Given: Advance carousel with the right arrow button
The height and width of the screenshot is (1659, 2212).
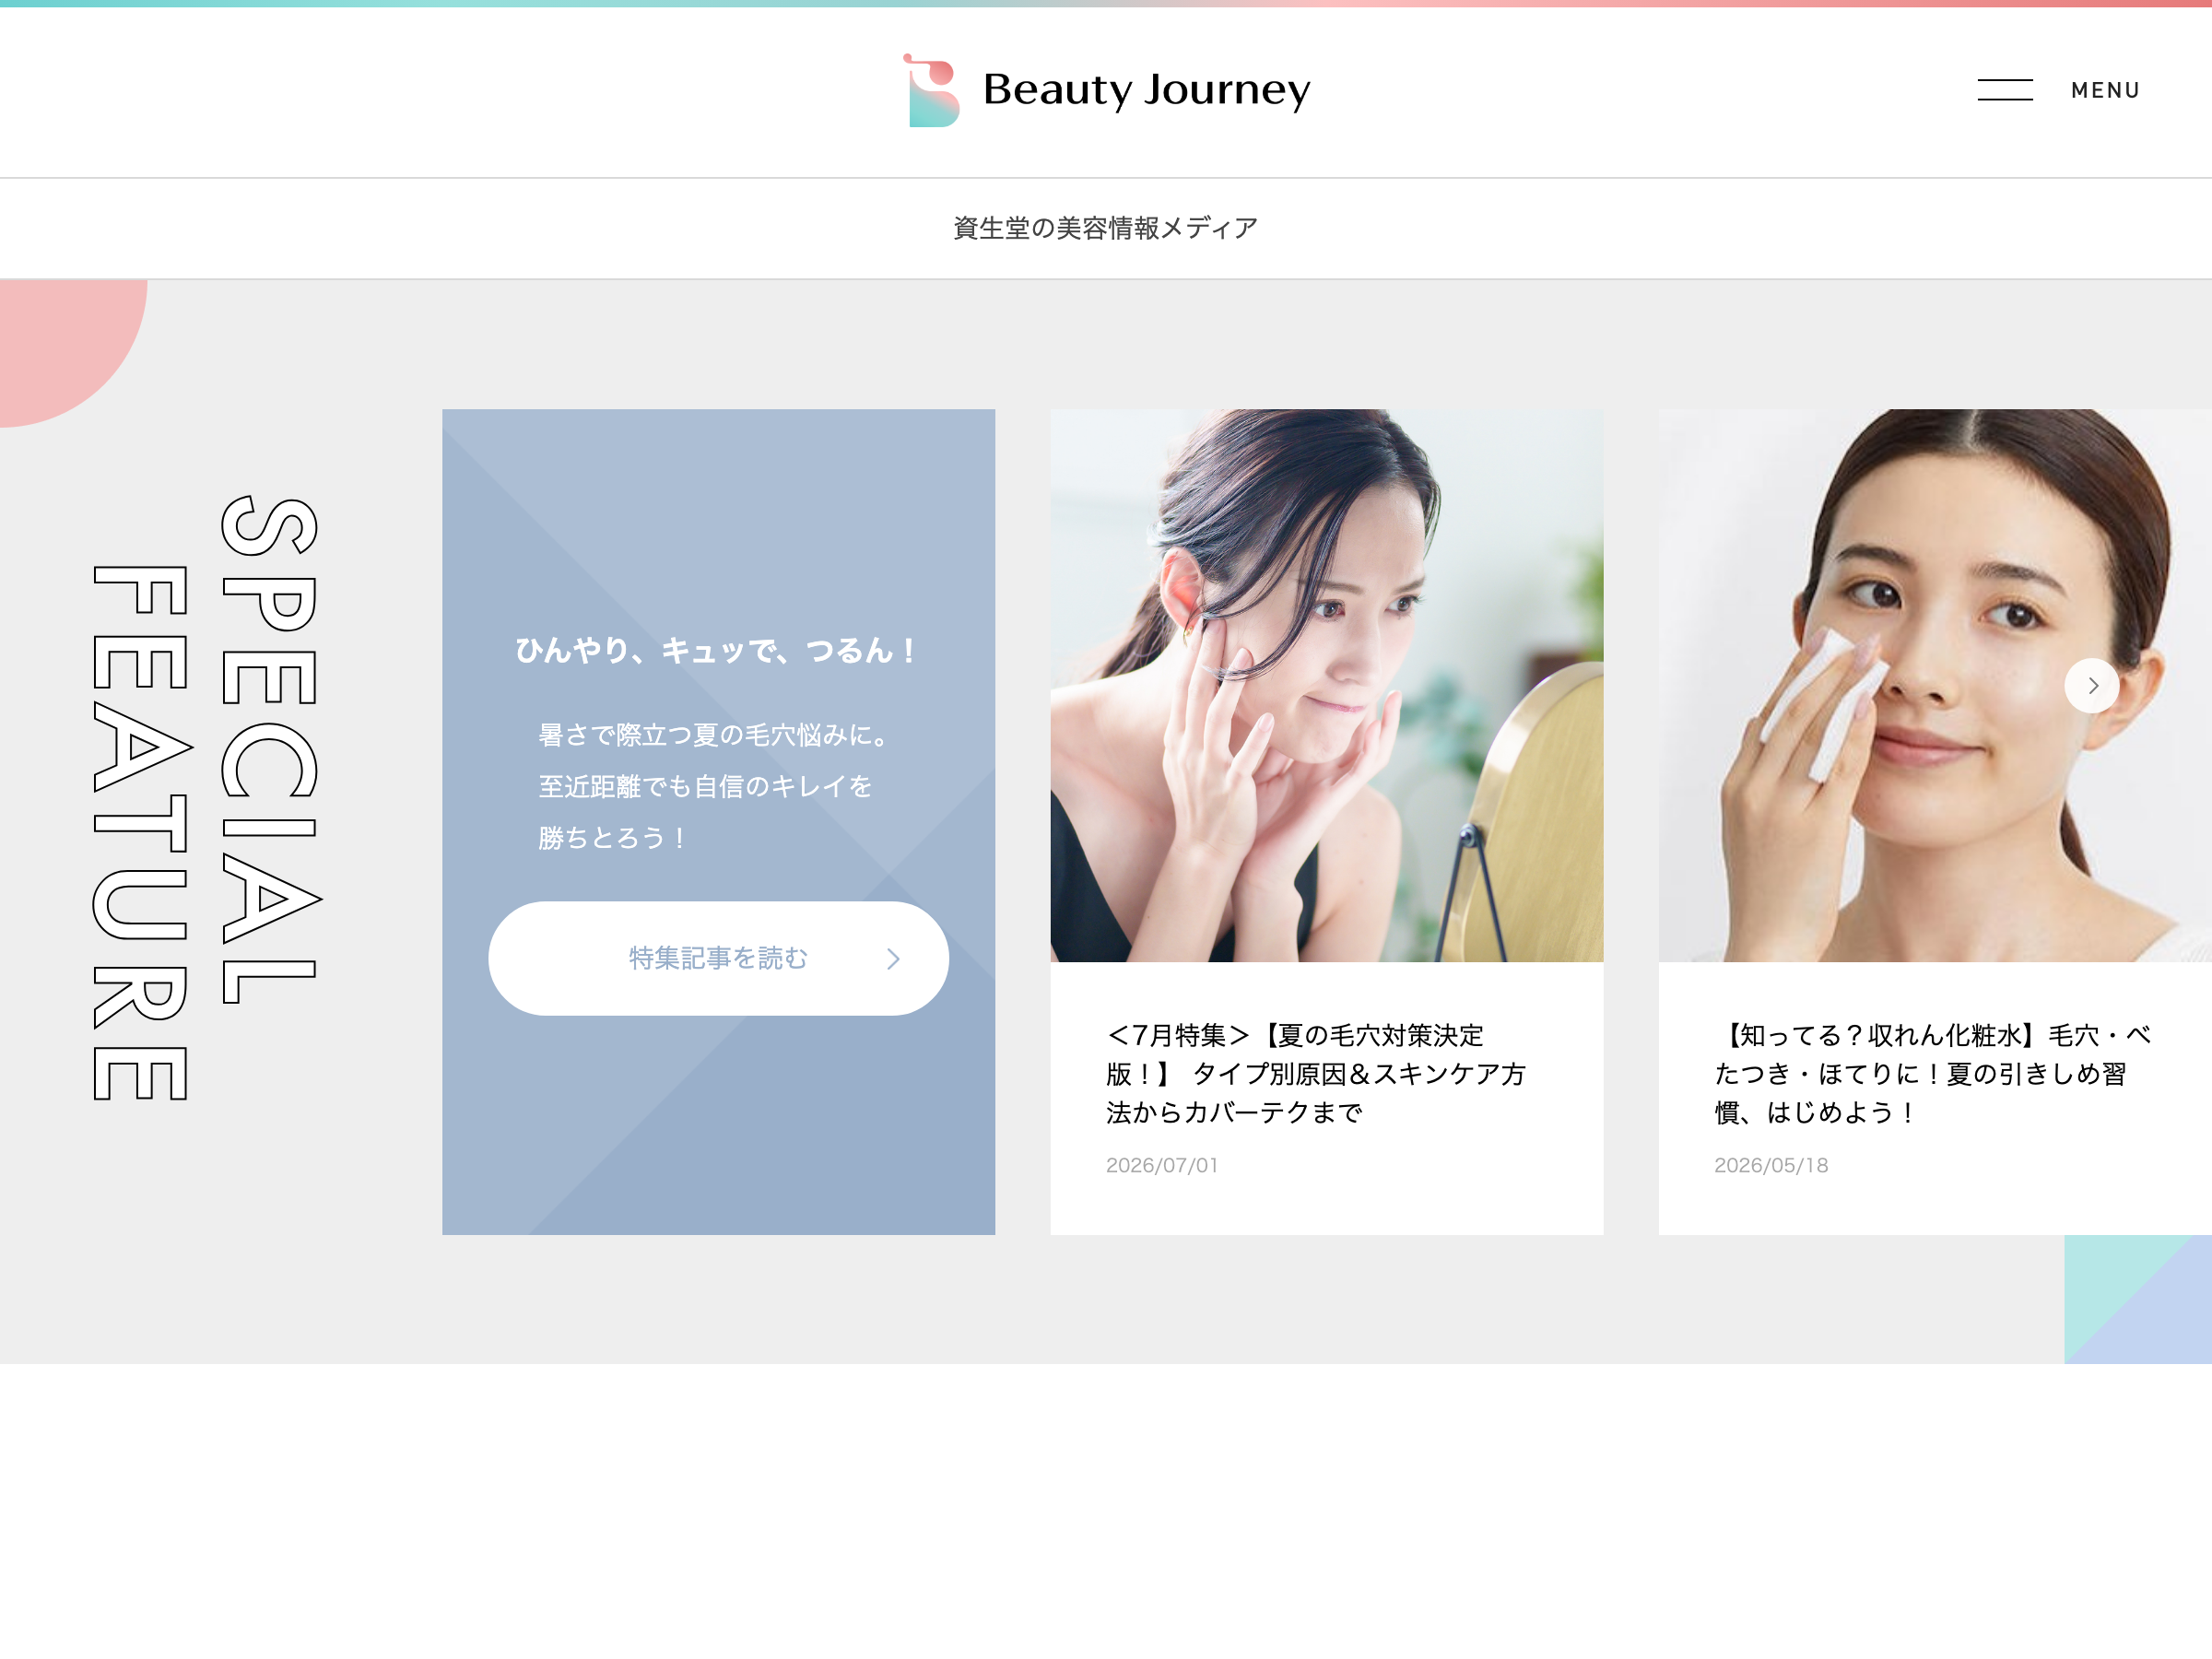Looking at the screenshot, I should click(2092, 686).
